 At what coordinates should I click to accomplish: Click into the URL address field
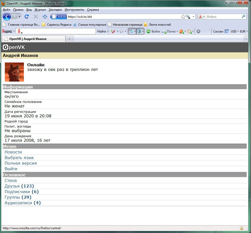pyautogui.click(x=123, y=17)
